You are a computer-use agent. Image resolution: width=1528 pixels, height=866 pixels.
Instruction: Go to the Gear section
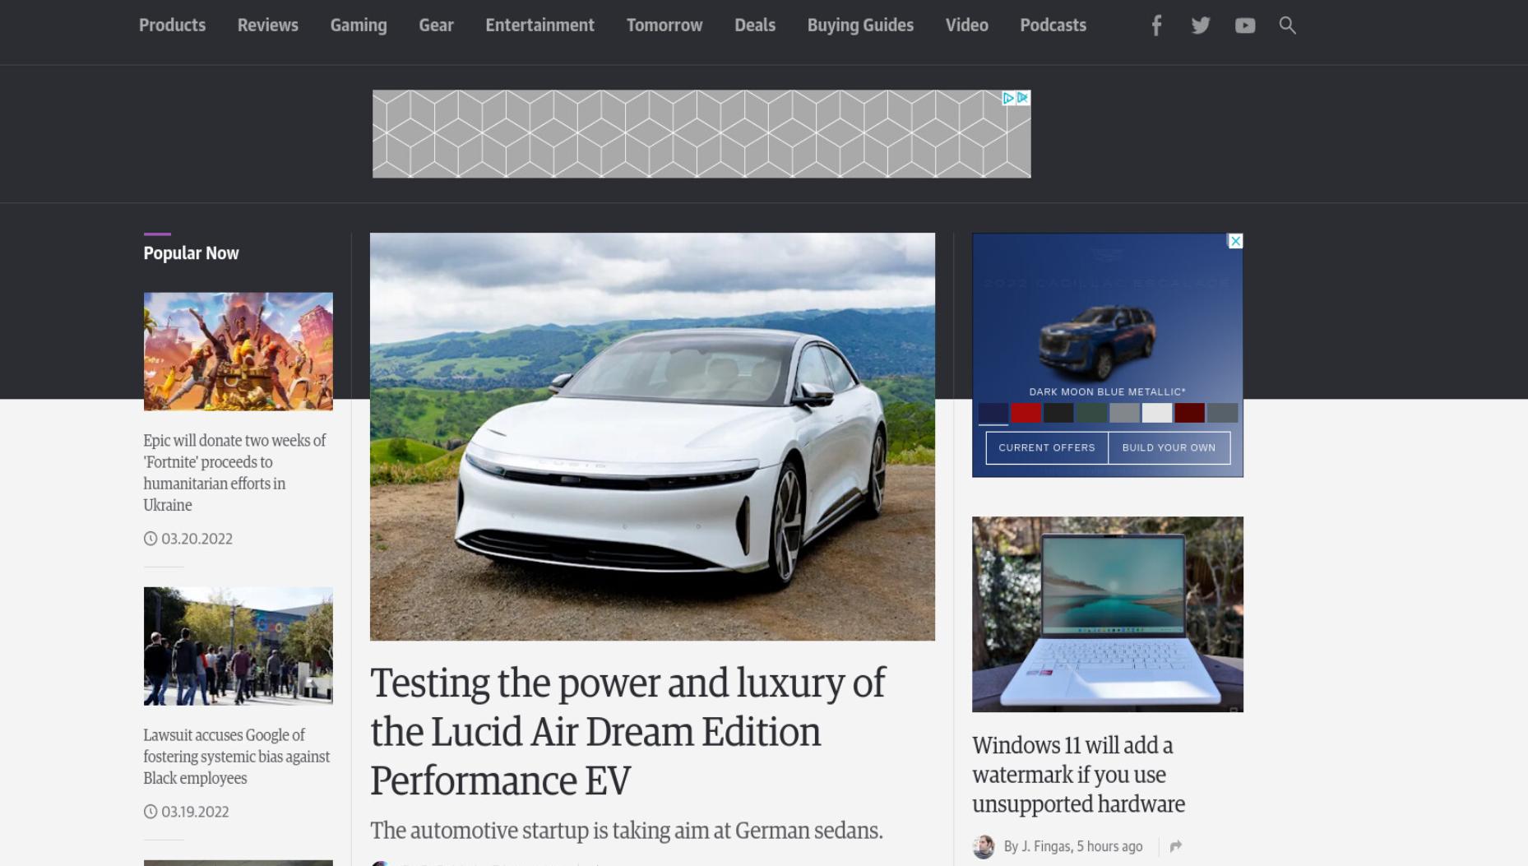pyautogui.click(x=436, y=25)
